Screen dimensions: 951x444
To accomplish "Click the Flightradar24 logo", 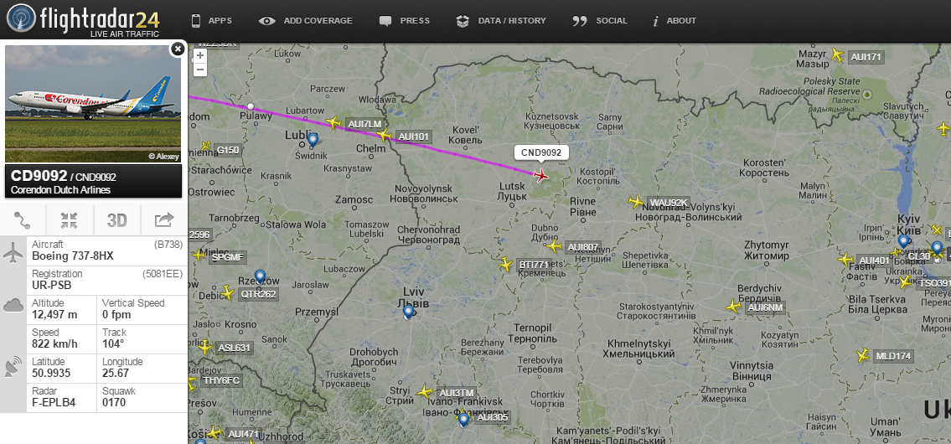I will [84, 20].
